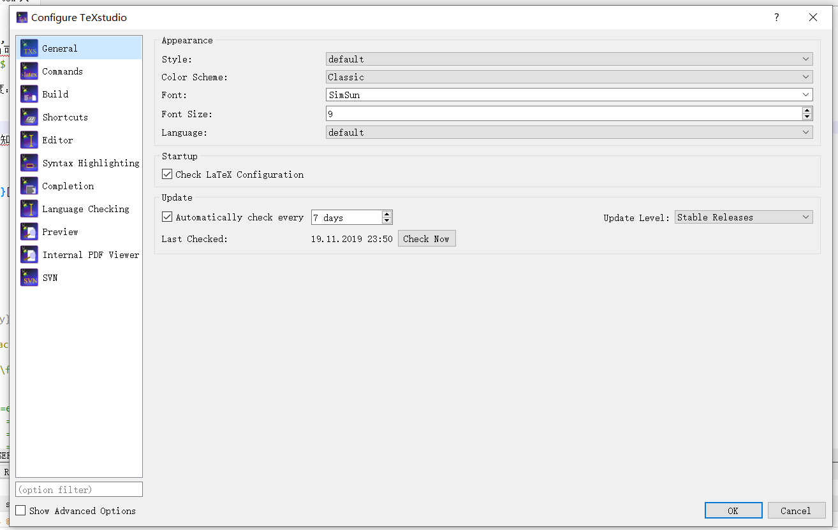Image resolution: width=838 pixels, height=530 pixels.
Task: Click the Preview category icon
Action: pyautogui.click(x=29, y=232)
